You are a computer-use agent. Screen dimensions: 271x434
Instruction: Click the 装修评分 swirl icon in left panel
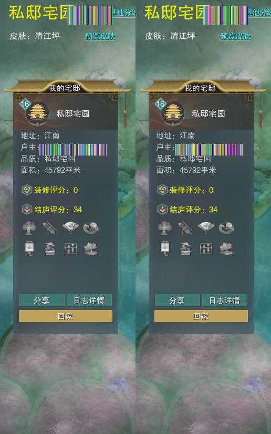pos(27,190)
